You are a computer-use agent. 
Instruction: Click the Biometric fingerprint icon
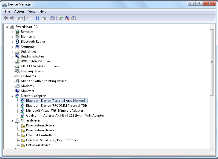[17, 37]
